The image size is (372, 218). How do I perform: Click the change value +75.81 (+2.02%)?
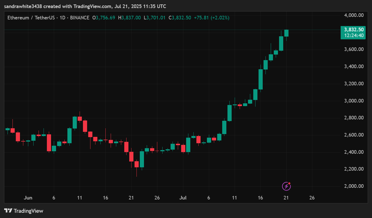pyautogui.click(x=212, y=18)
